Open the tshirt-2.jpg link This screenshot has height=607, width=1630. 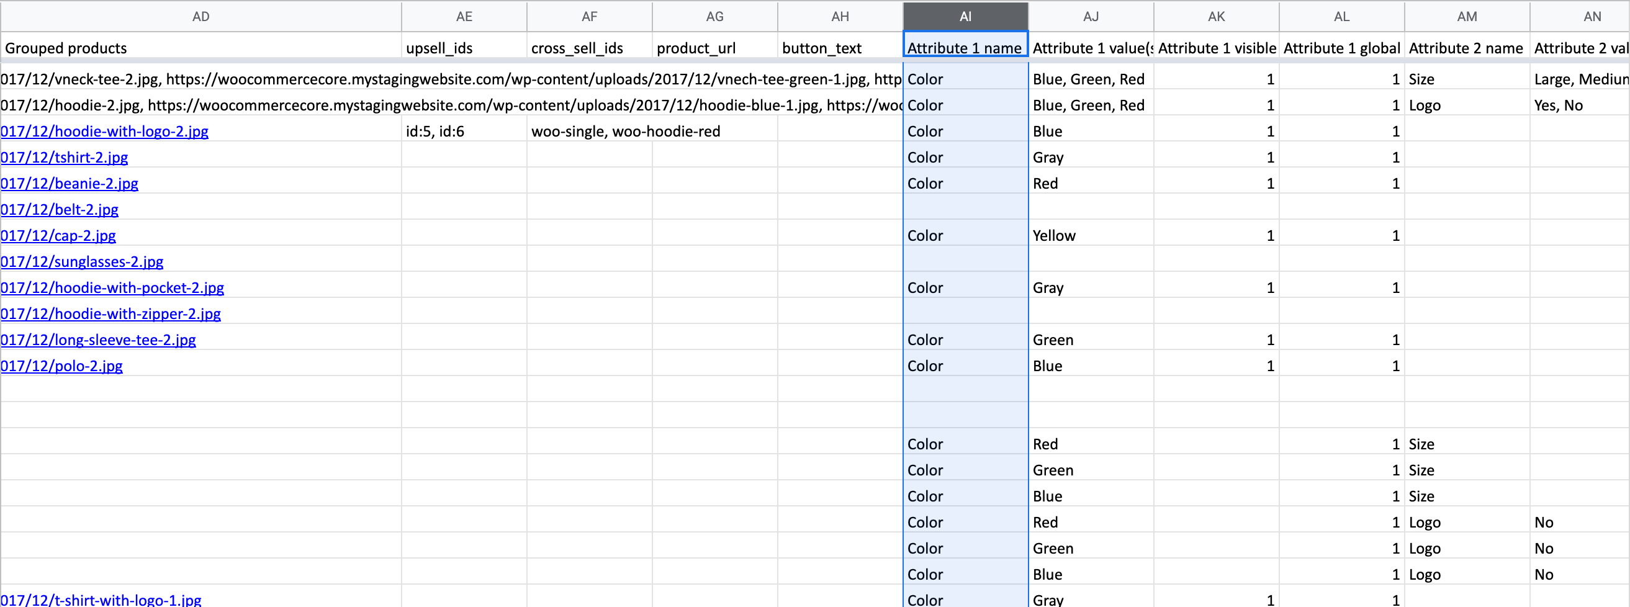pos(65,157)
